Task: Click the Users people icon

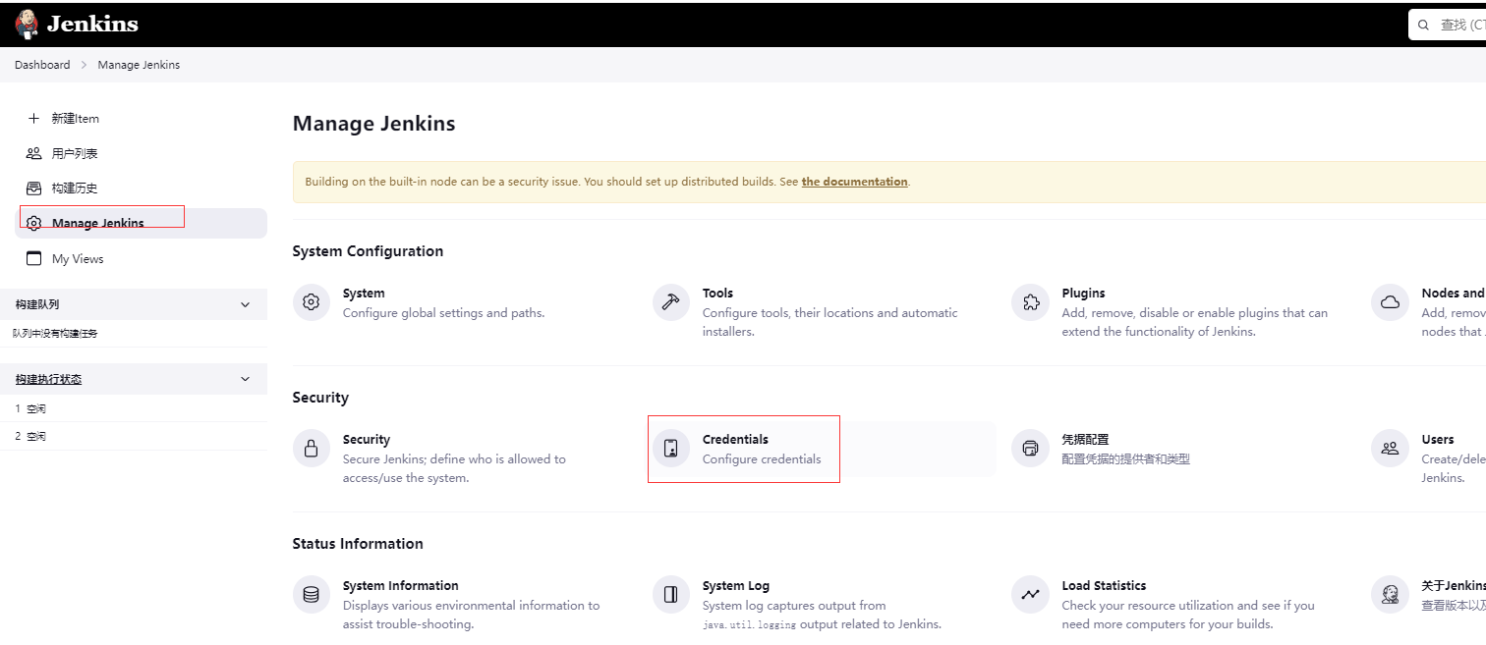Action: coord(1391,449)
